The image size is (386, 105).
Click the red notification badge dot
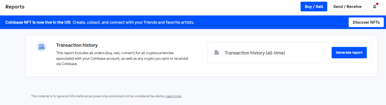[377, 4]
